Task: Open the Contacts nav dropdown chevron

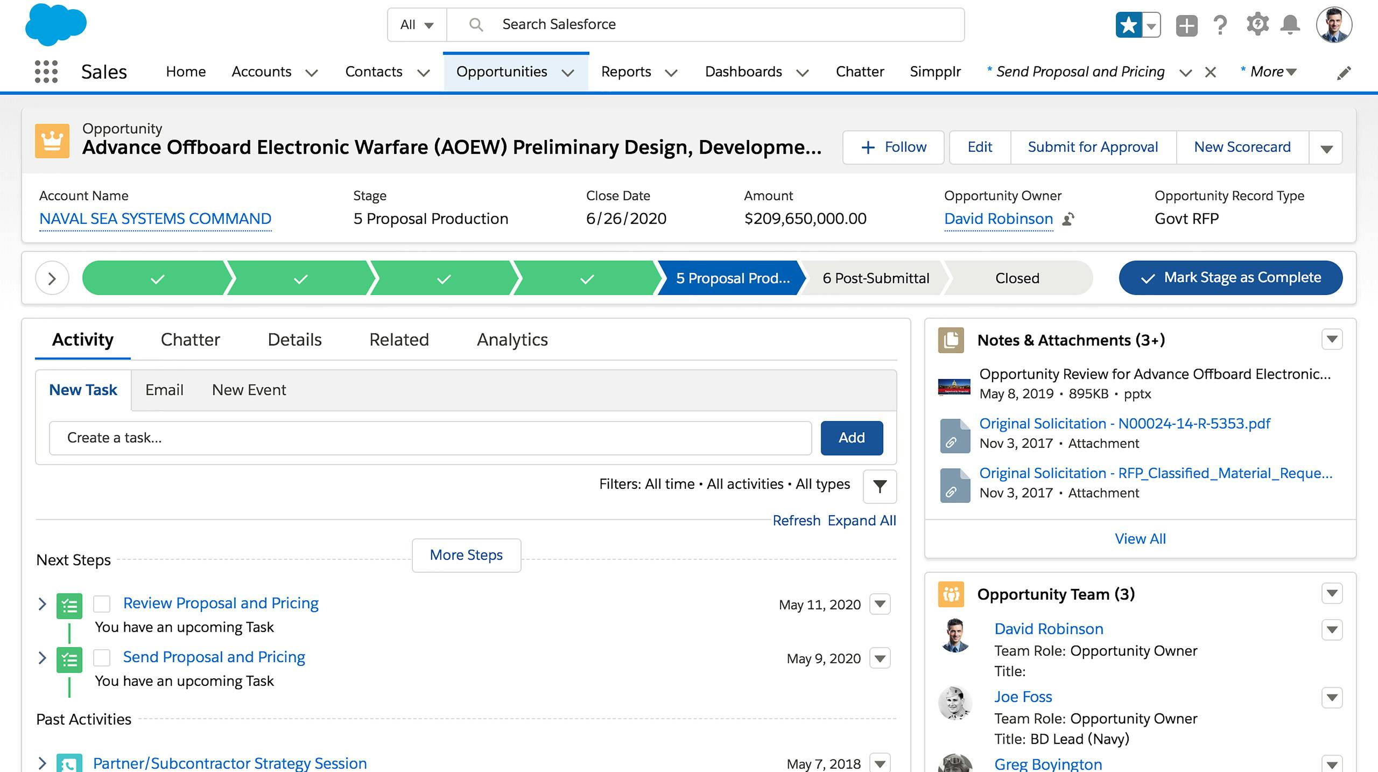Action: (x=424, y=73)
